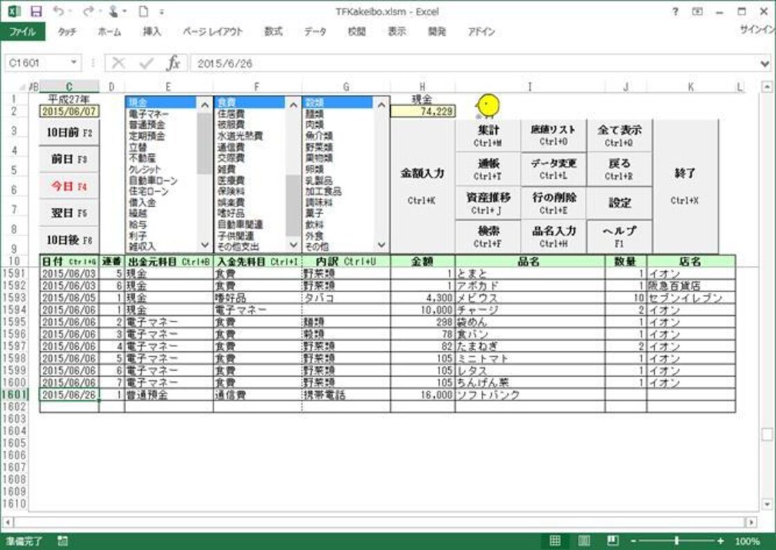
Task: Expand the formula bar chevron
Action: pos(765,63)
